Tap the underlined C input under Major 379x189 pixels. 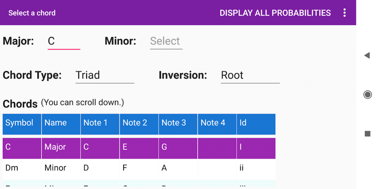click(x=64, y=41)
